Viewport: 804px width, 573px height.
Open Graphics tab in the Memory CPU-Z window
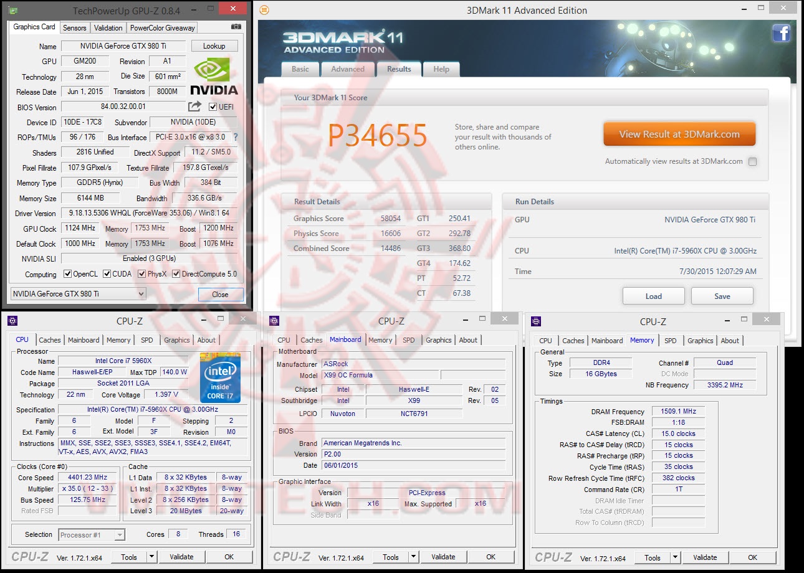[x=701, y=341]
